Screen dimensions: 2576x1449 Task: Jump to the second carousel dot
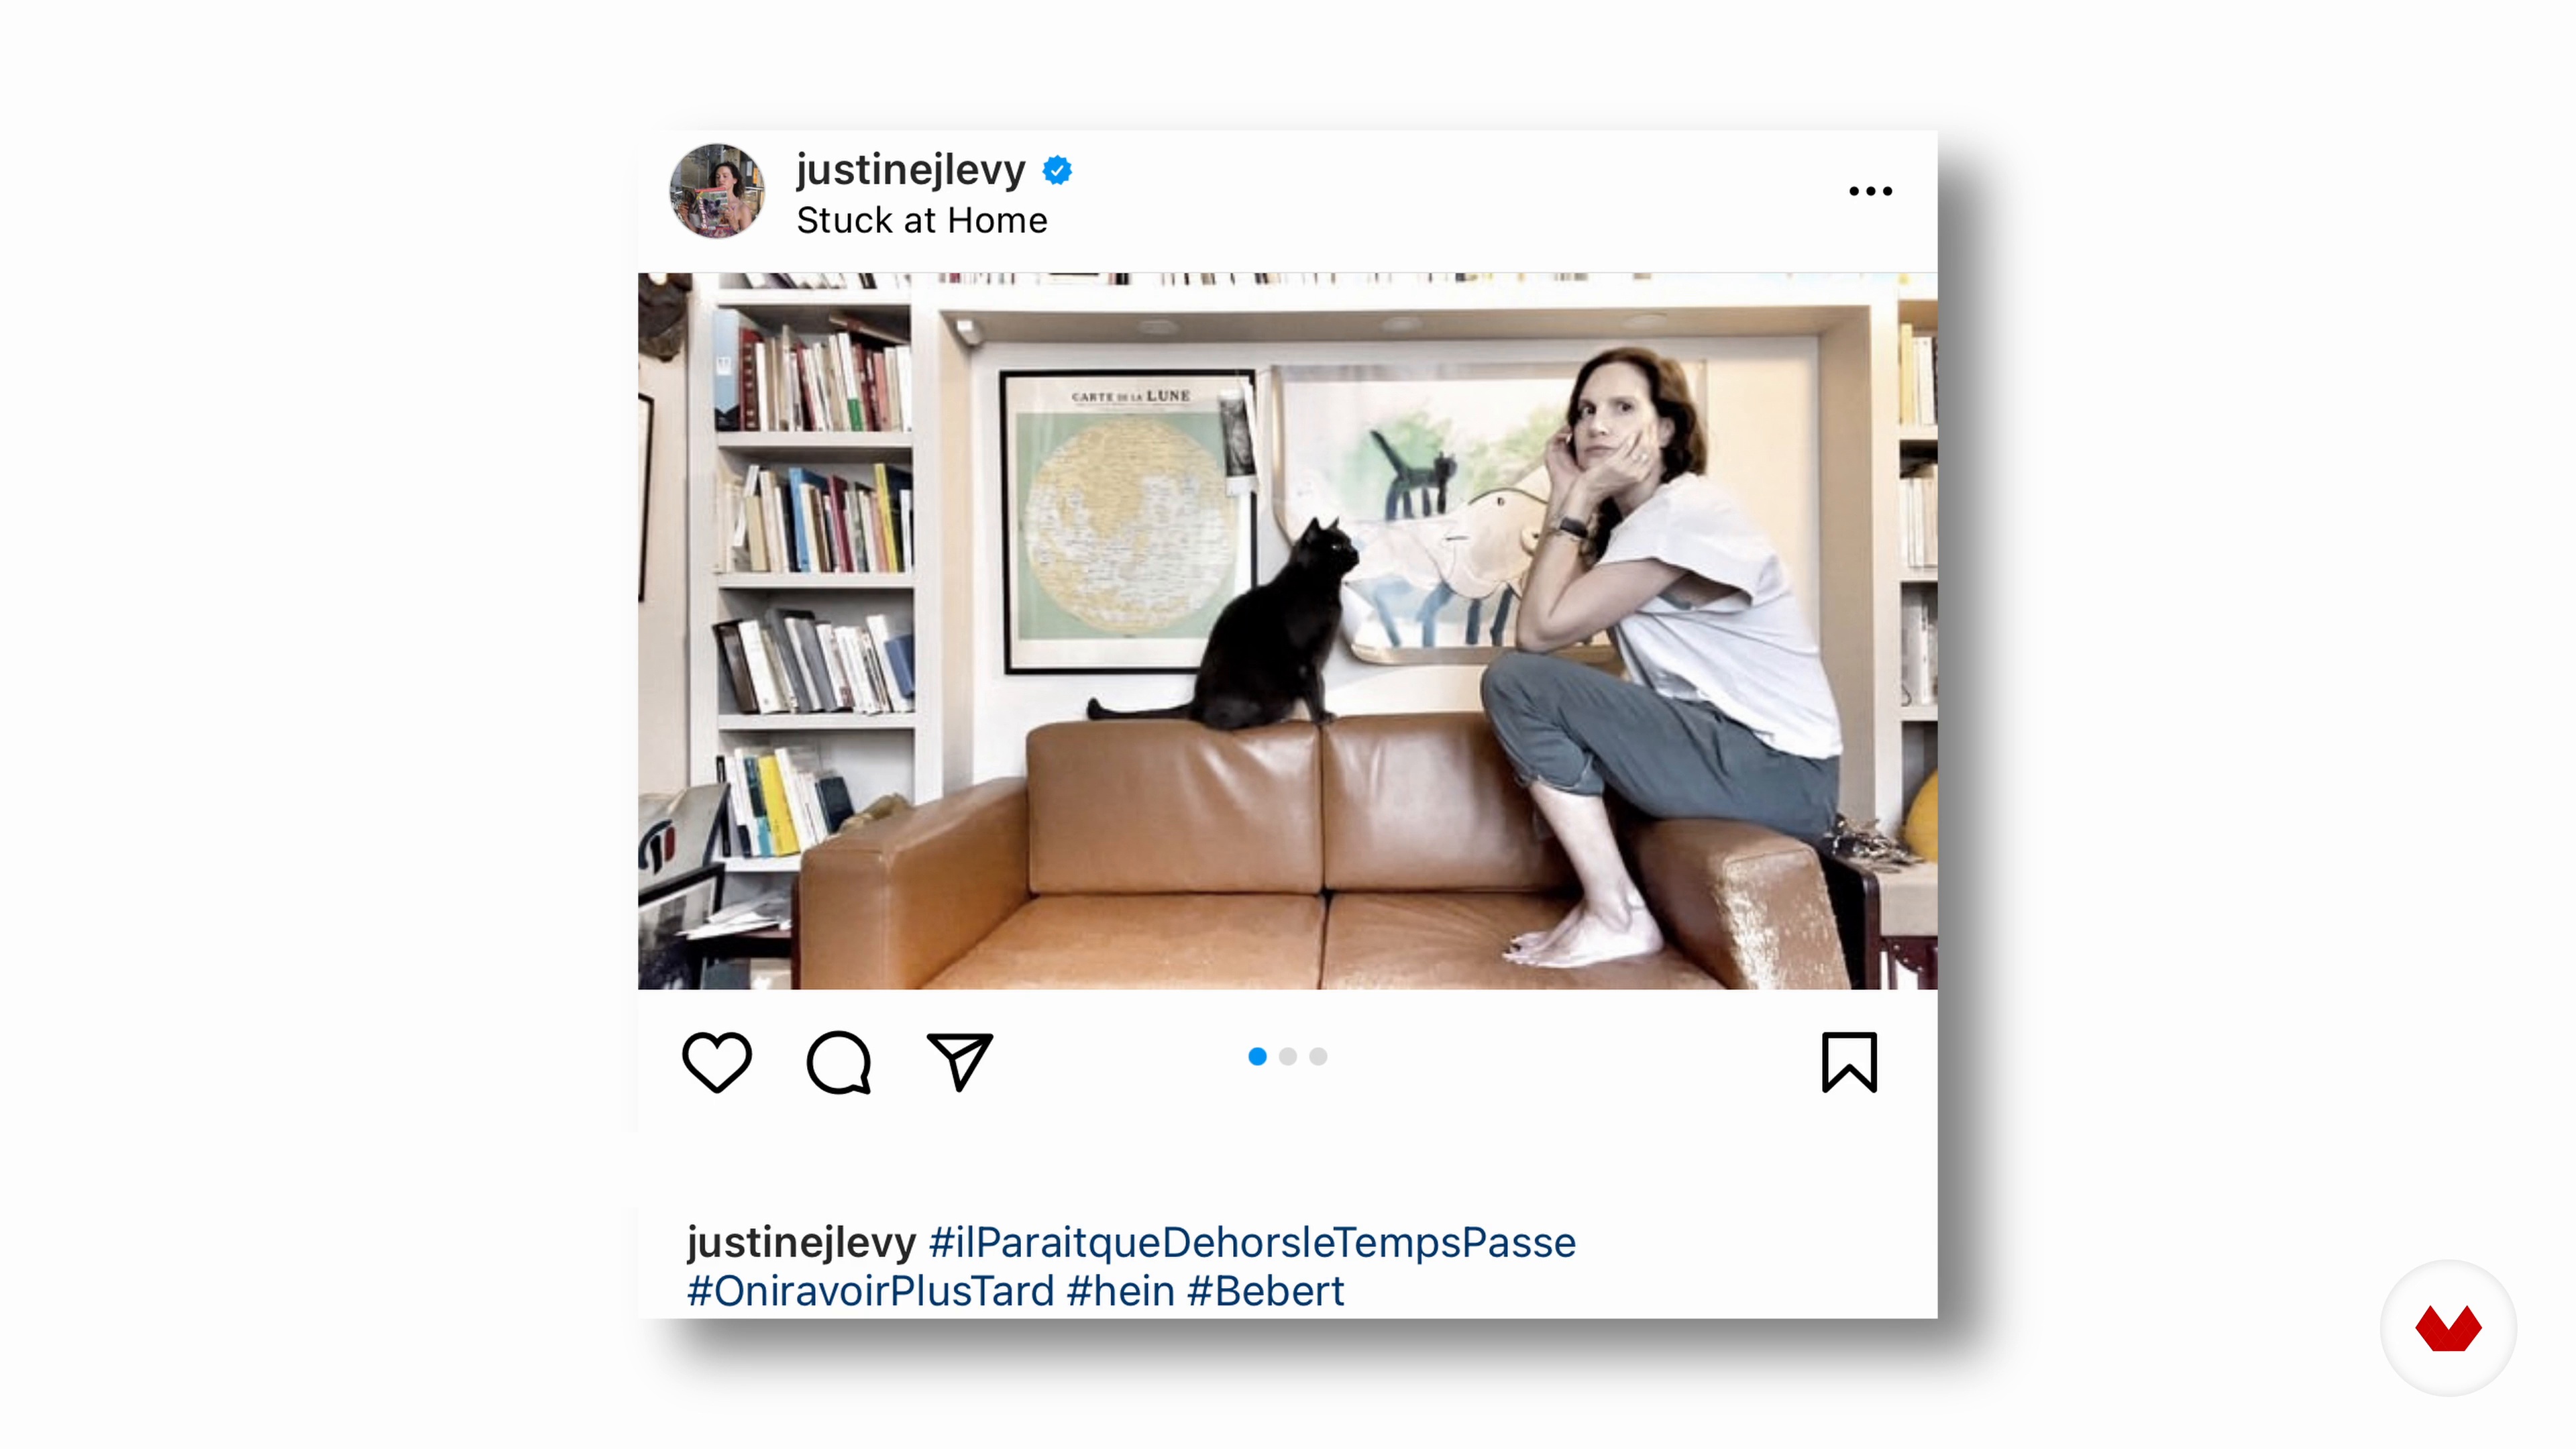[1288, 1056]
